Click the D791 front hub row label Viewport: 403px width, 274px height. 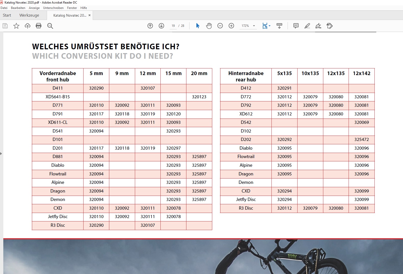[58, 114]
